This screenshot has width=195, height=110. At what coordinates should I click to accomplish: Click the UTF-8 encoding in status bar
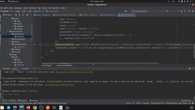click(x=138, y=103)
